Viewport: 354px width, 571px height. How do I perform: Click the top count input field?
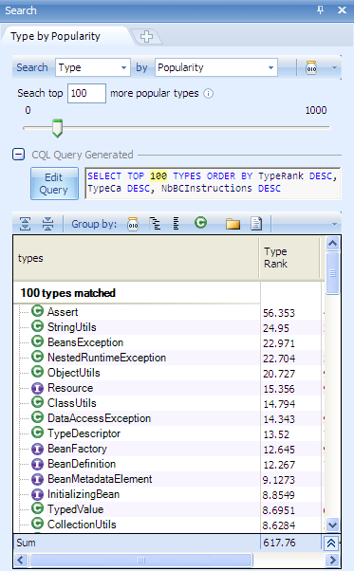(x=86, y=93)
